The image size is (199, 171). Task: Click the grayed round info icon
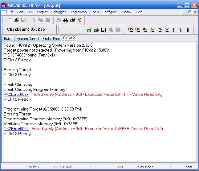[x=118, y=30]
